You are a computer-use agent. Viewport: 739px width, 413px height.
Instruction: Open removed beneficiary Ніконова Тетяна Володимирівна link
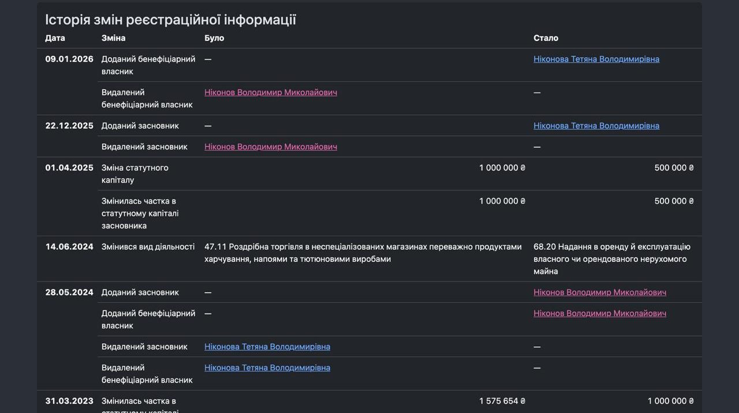tap(267, 367)
